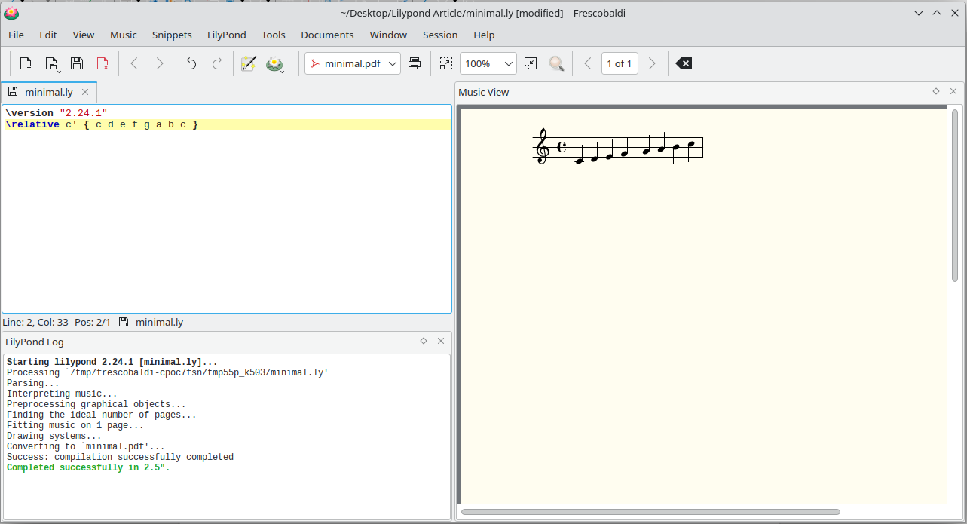Go to previous page in Music View
This screenshot has width=967, height=524.
point(588,64)
